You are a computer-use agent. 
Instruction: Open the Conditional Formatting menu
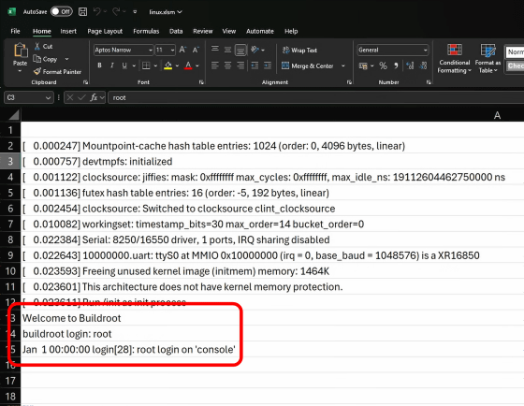click(455, 59)
